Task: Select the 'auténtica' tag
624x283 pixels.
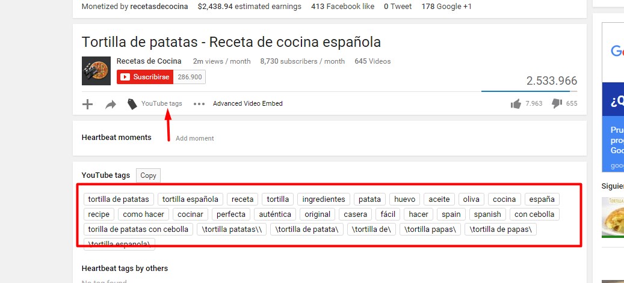Action: pos(275,215)
